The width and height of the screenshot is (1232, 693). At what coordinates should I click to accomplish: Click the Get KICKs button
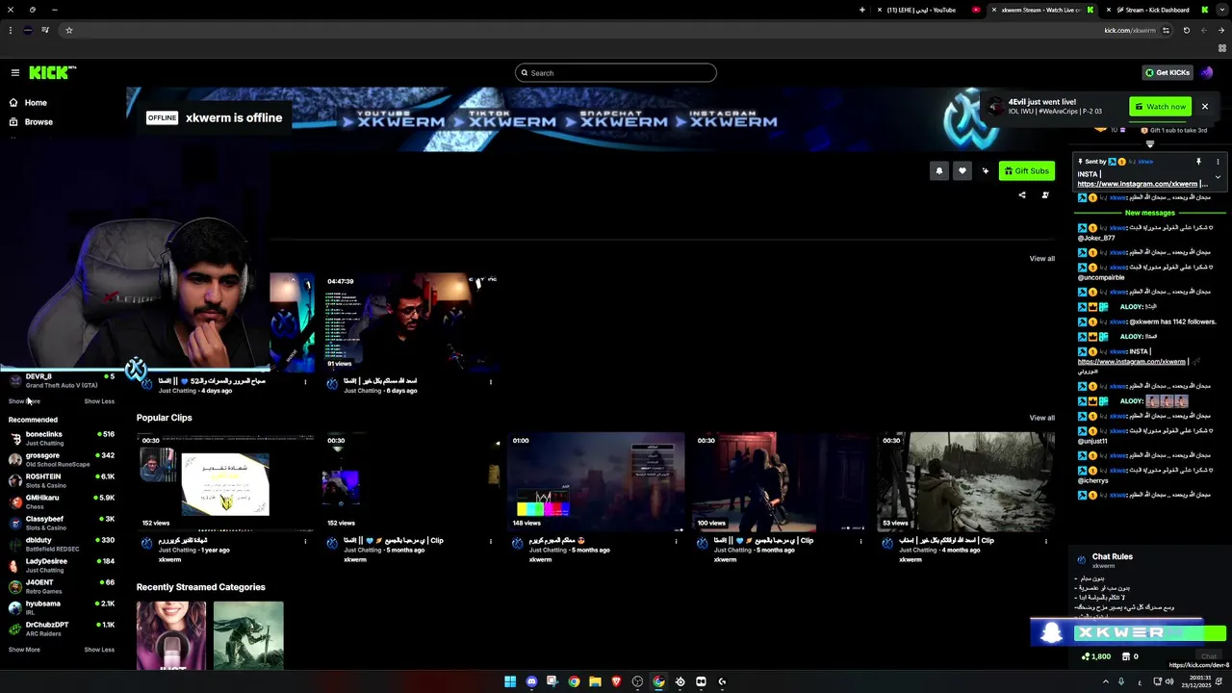coord(1168,73)
